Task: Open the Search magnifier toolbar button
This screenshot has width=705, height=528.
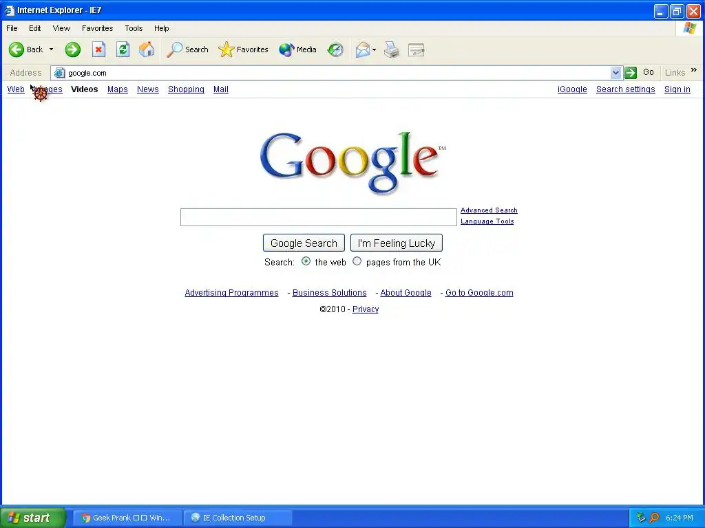Action: [187, 49]
